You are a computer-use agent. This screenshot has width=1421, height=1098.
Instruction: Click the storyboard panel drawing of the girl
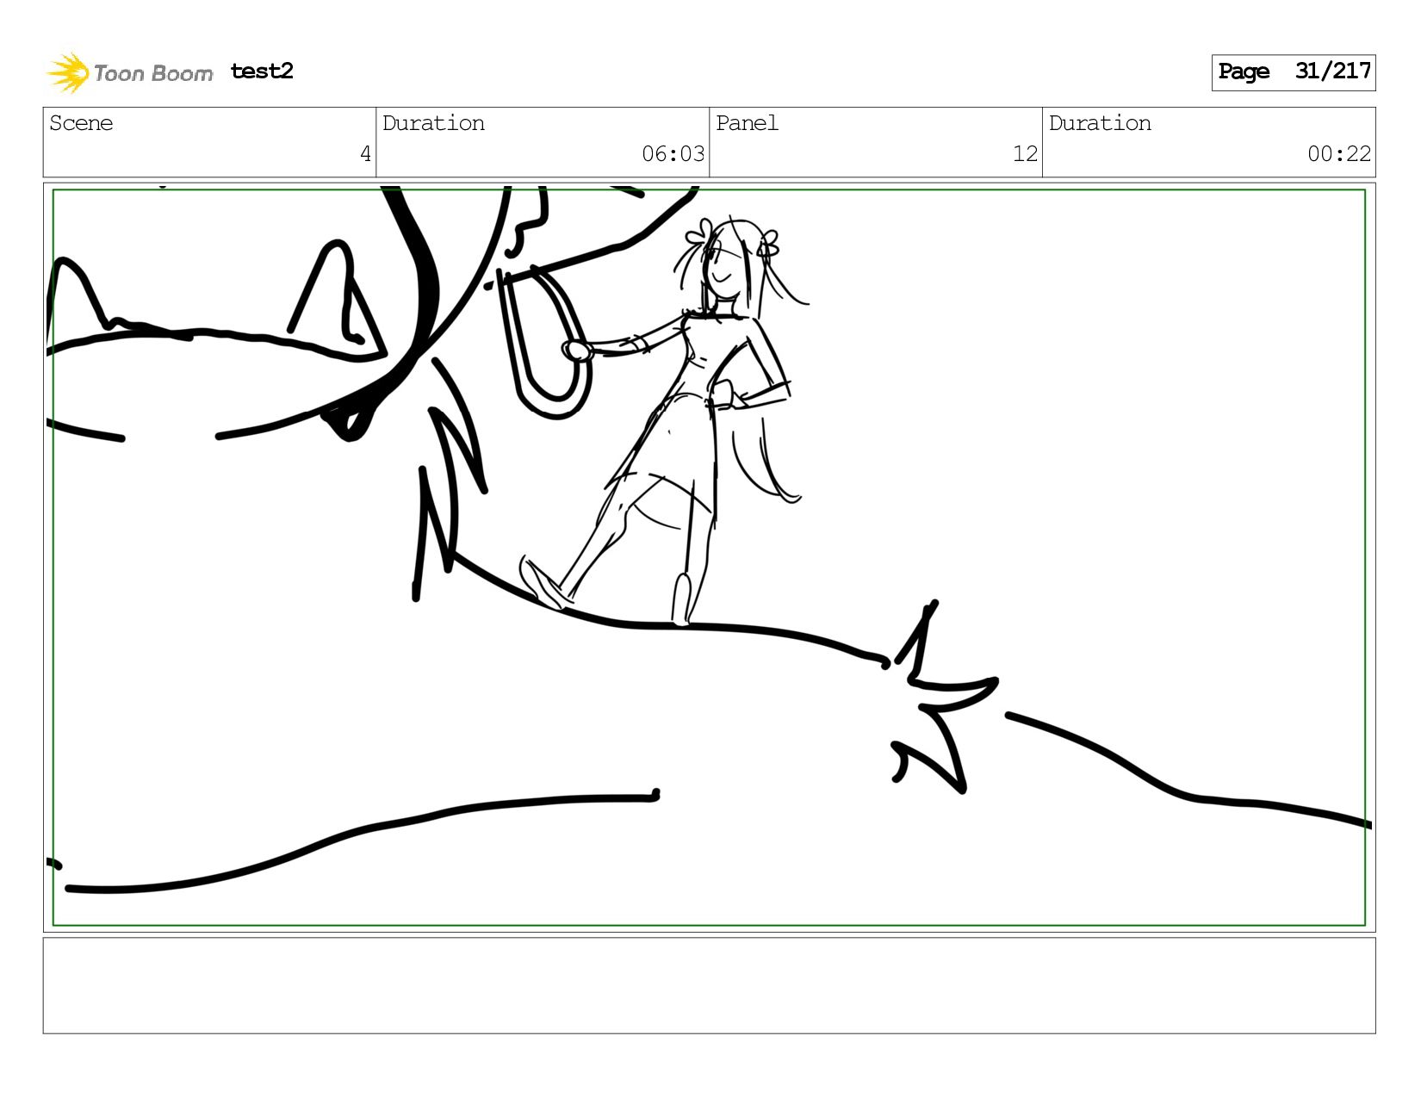(x=709, y=557)
